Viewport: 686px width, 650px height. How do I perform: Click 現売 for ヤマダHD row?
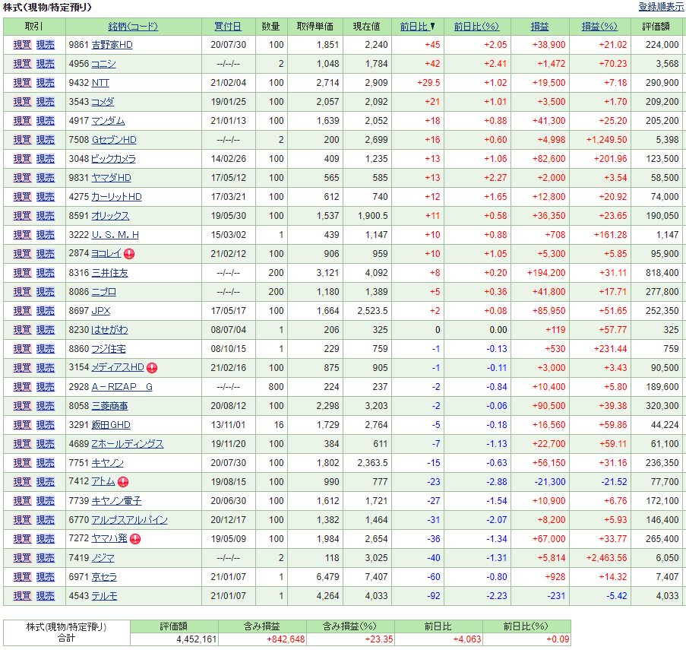pos(45,178)
